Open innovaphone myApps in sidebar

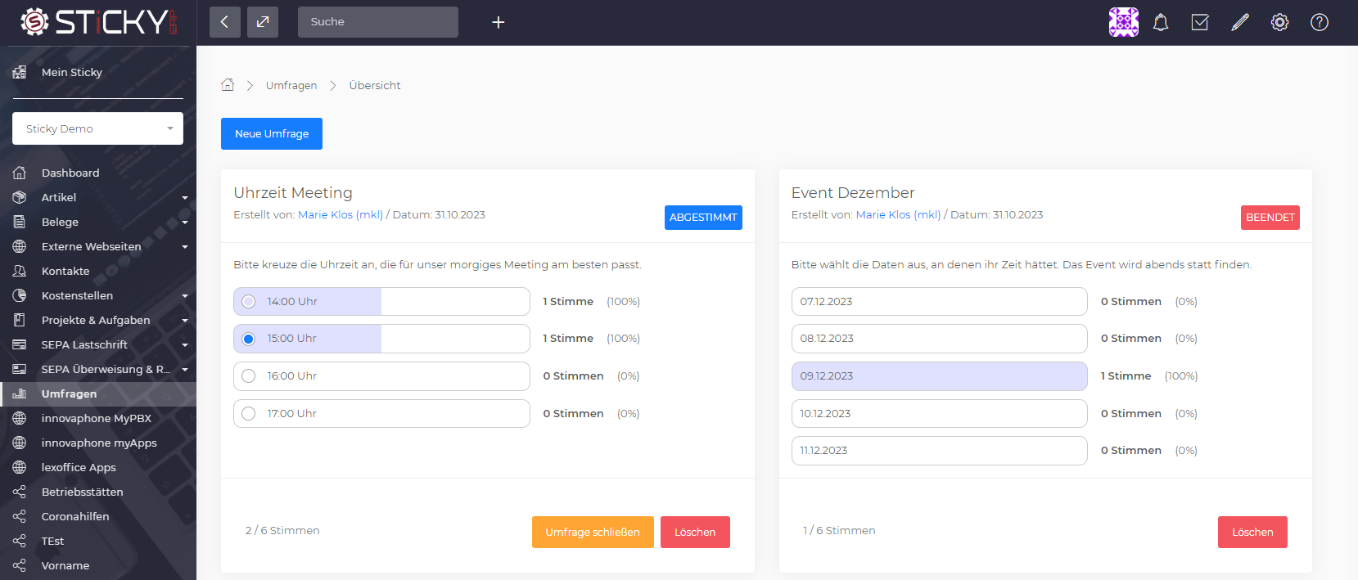(x=98, y=443)
